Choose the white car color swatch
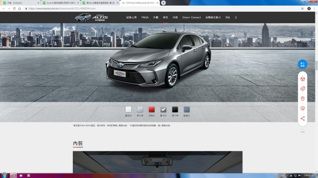The height and width of the screenshot is (178, 318). 128,109
